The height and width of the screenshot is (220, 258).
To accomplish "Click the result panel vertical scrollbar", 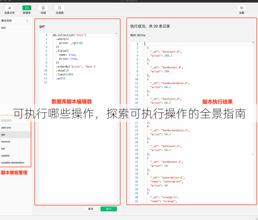I will pos(253,123).
